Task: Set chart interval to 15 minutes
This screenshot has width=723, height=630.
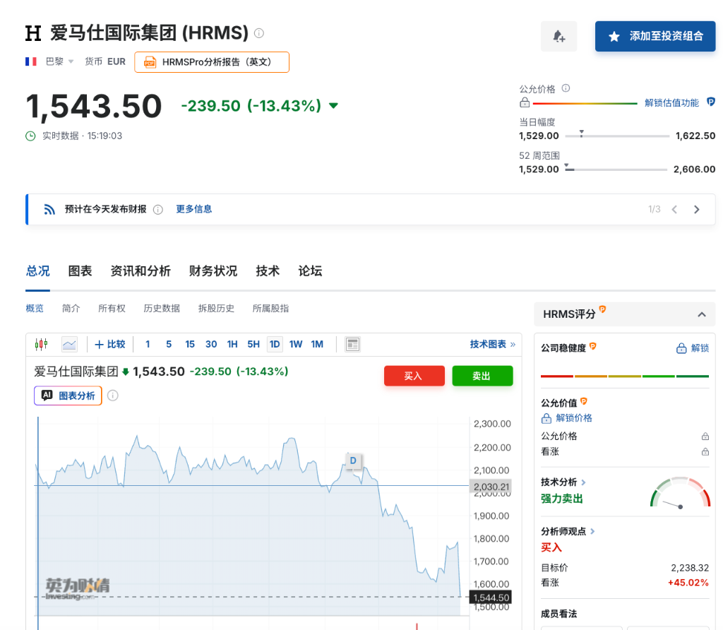Action: (190, 345)
